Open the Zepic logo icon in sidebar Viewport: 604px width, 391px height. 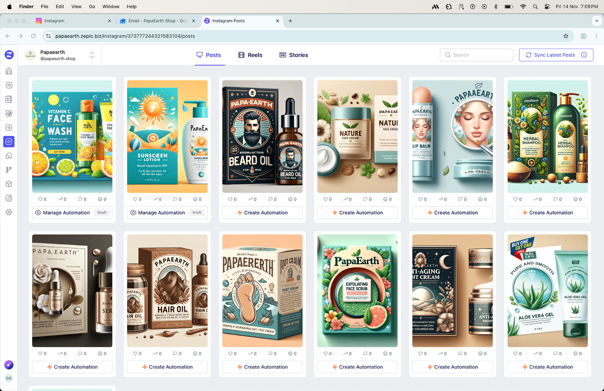(9, 55)
